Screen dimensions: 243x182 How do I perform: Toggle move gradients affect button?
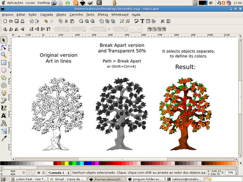pos(159,29)
